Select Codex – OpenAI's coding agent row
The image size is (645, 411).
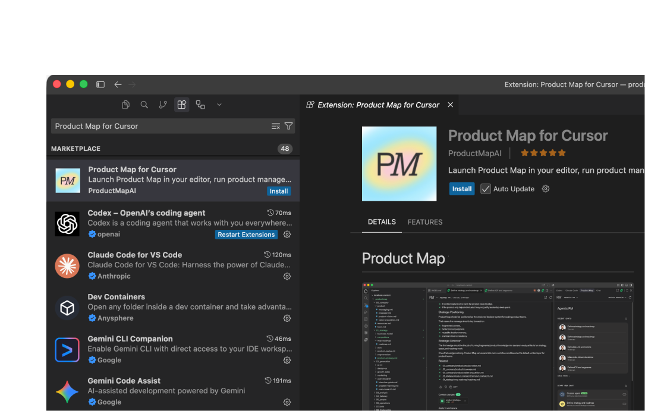pyautogui.click(x=173, y=223)
